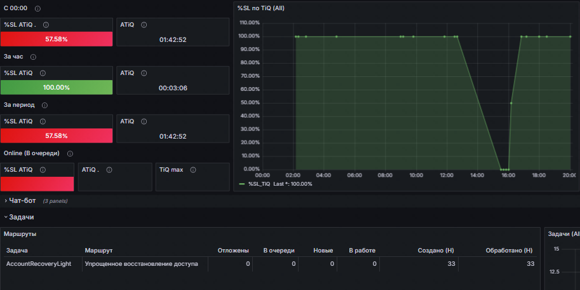Viewport: 580px width, 290px height.
Task: Click info icon on empty 'ATiQ .' Online panel
Action: (x=109, y=170)
